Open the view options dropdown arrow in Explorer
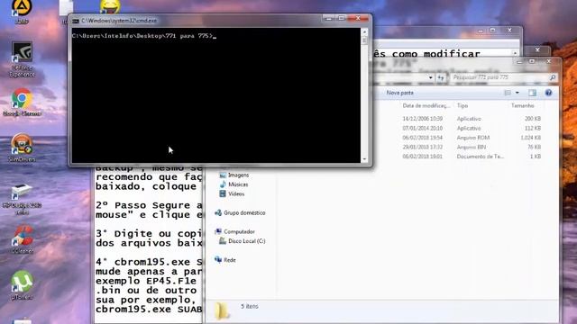577x324 pixels. [x=517, y=93]
